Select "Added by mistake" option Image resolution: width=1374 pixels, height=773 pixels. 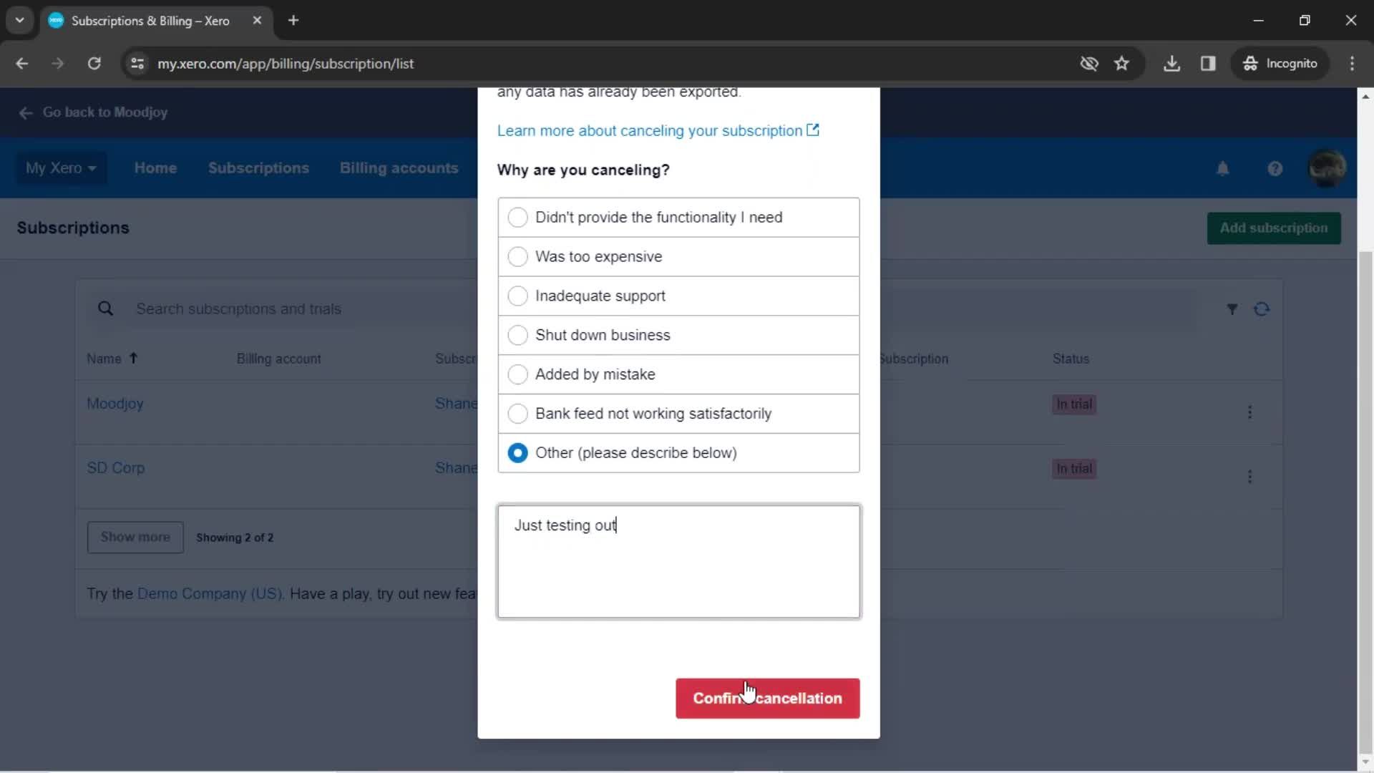(x=678, y=374)
